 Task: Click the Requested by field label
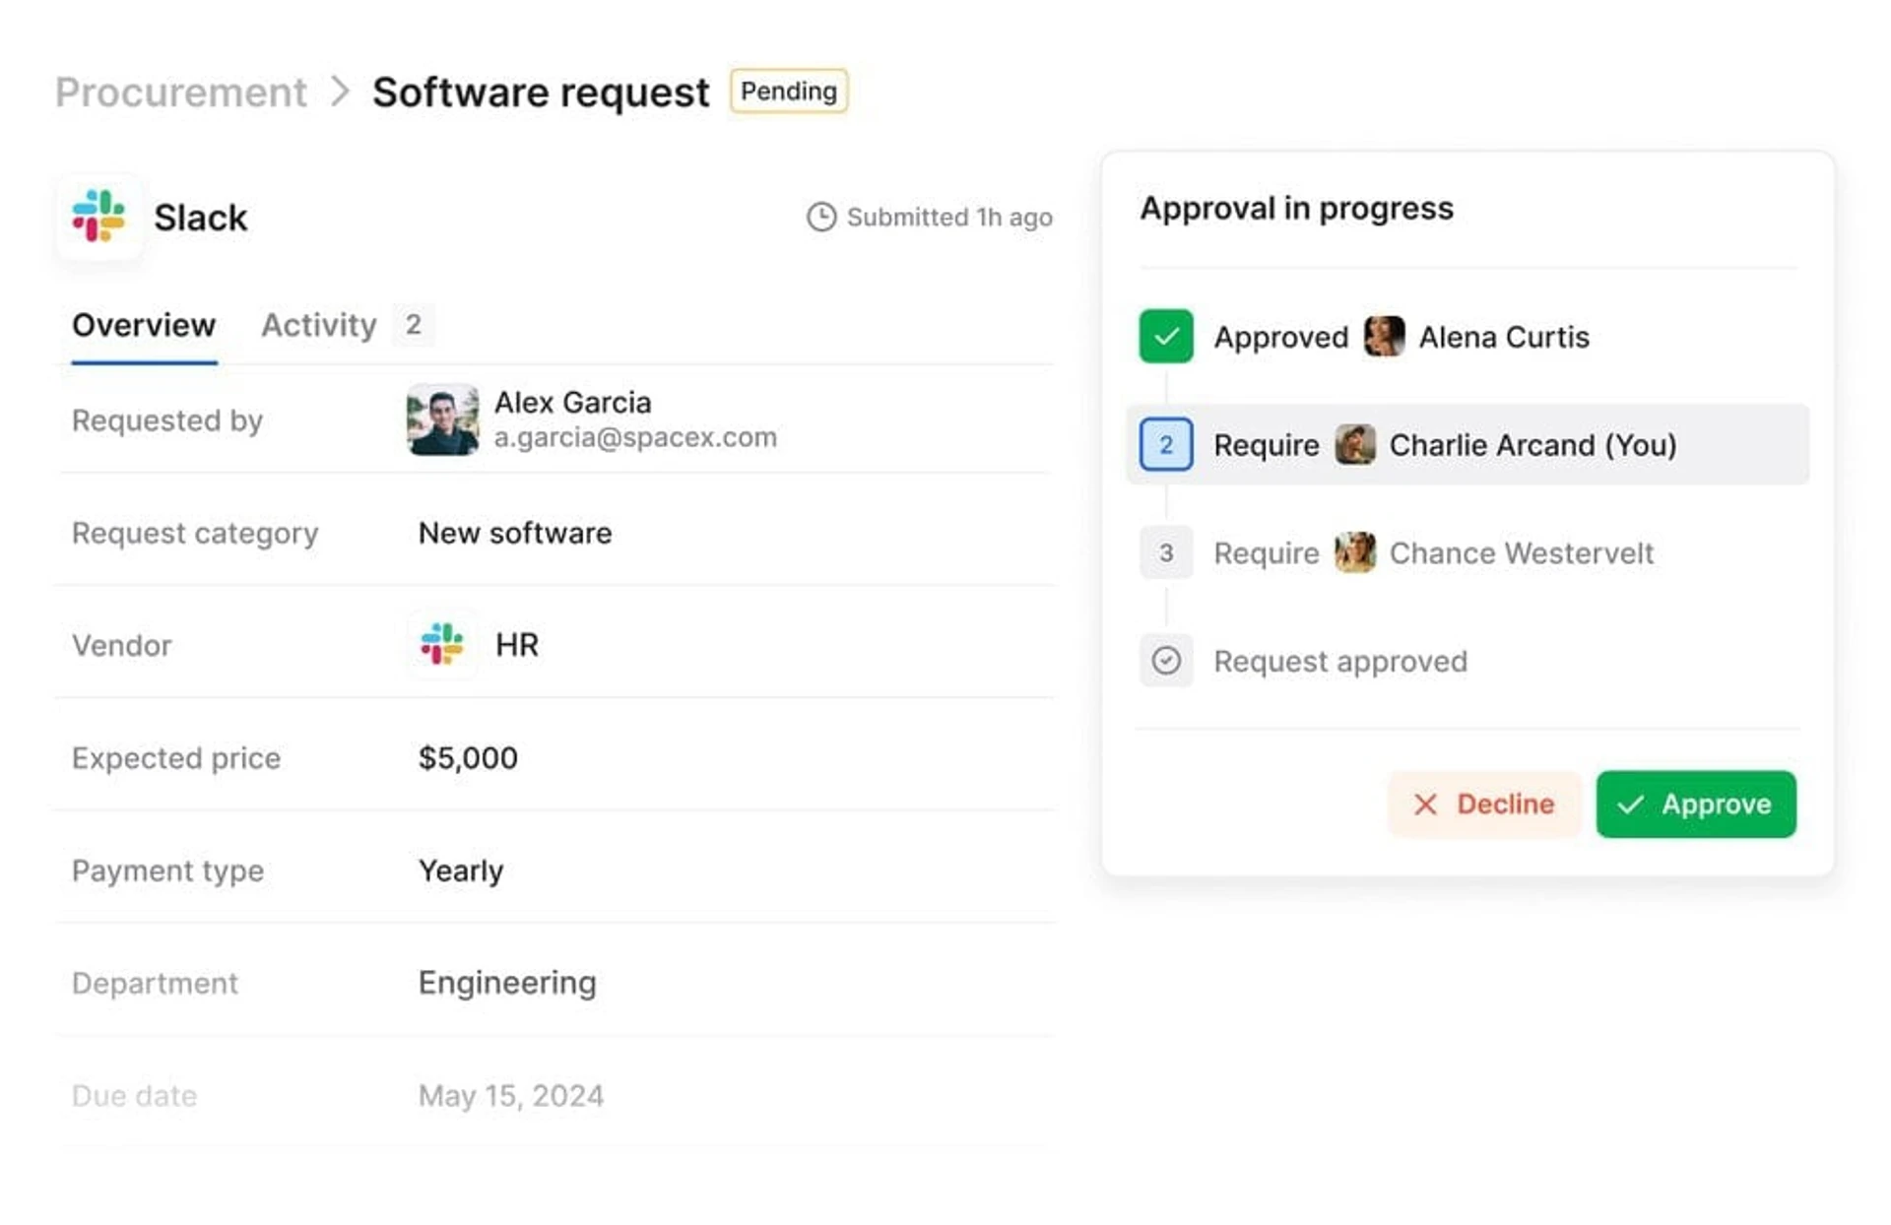point(167,420)
